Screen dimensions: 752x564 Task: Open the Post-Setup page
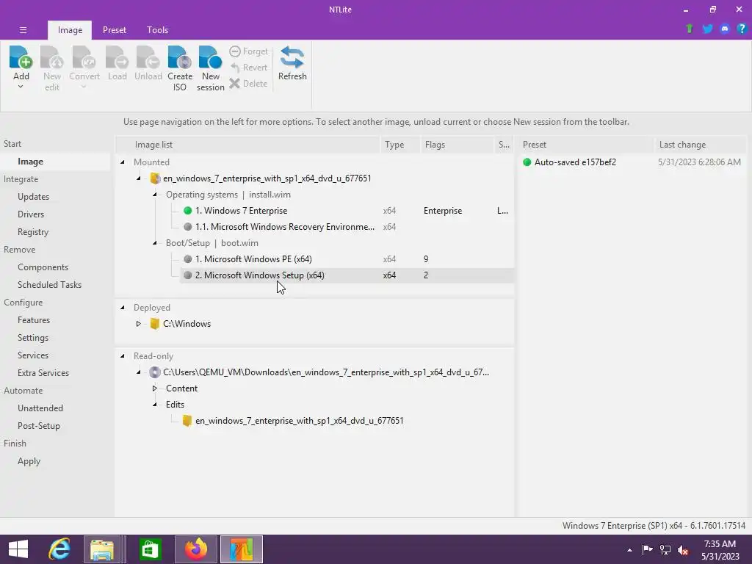click(x=39, y=426)
